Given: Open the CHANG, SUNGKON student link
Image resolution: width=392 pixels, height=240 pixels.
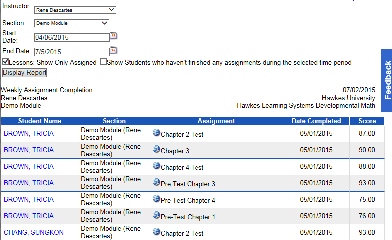Looking at the screenshot, I should tap(34, 232).
